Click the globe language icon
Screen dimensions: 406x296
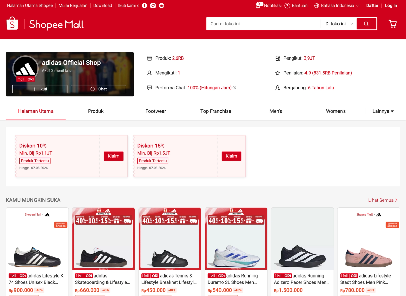click(317, 6)
